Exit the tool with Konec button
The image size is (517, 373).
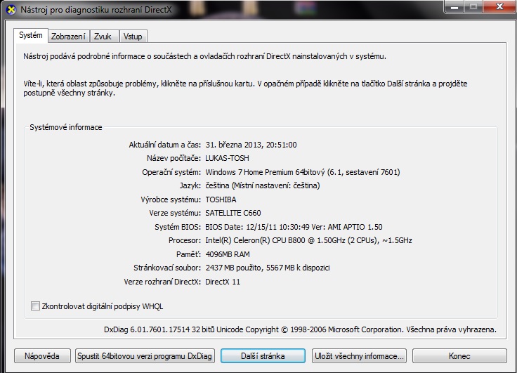[459, 355]
